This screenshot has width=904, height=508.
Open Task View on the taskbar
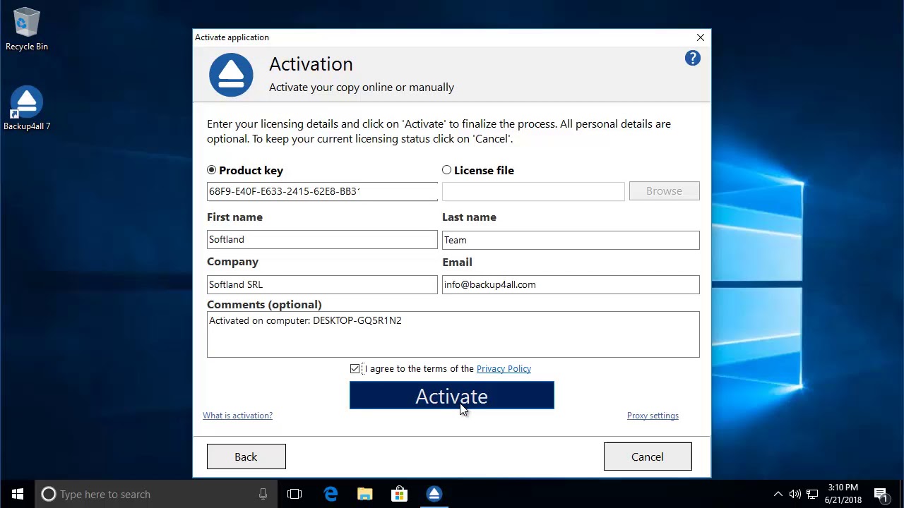[295, 495]
